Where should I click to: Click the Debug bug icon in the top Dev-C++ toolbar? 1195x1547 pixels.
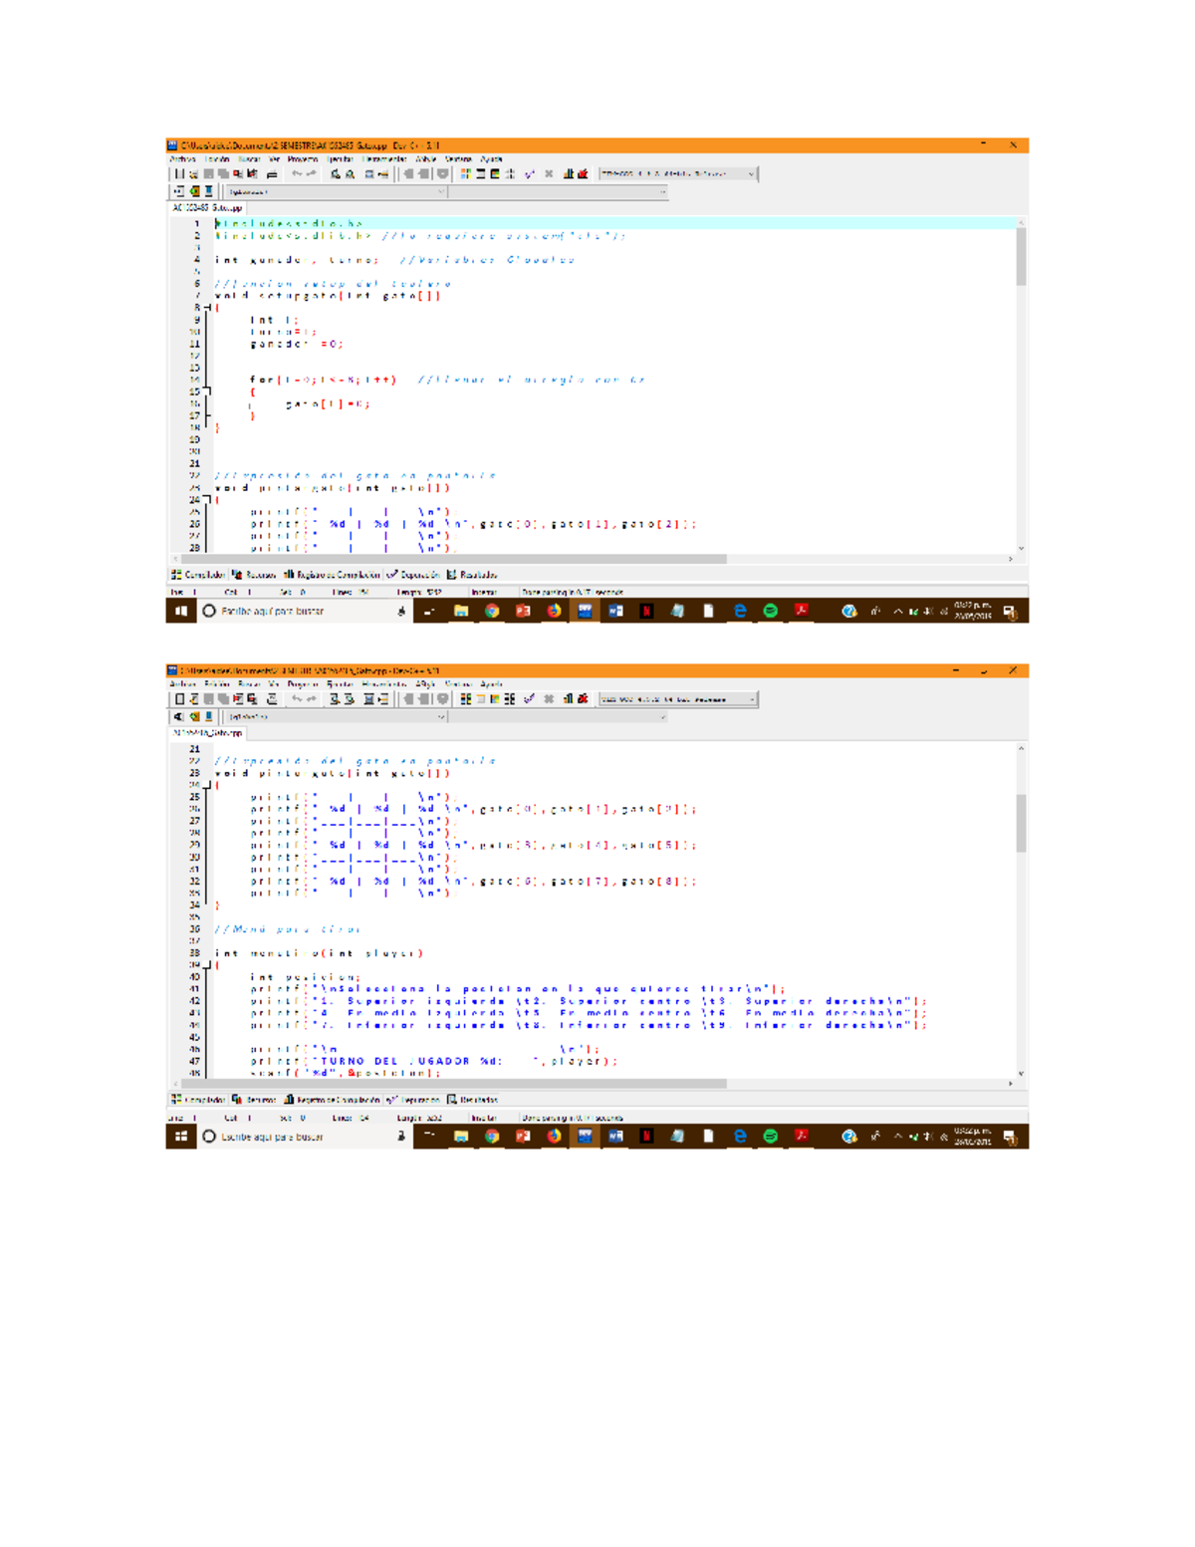[583, 174]
